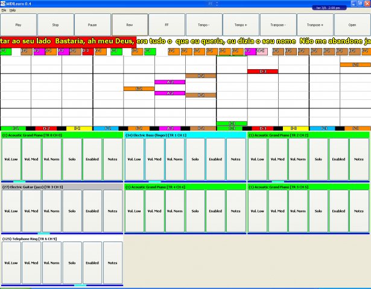Click the highlighted lyric "Bastaria, ah meu Deus,"
371x289 pixels.
(x=95, y=41)
